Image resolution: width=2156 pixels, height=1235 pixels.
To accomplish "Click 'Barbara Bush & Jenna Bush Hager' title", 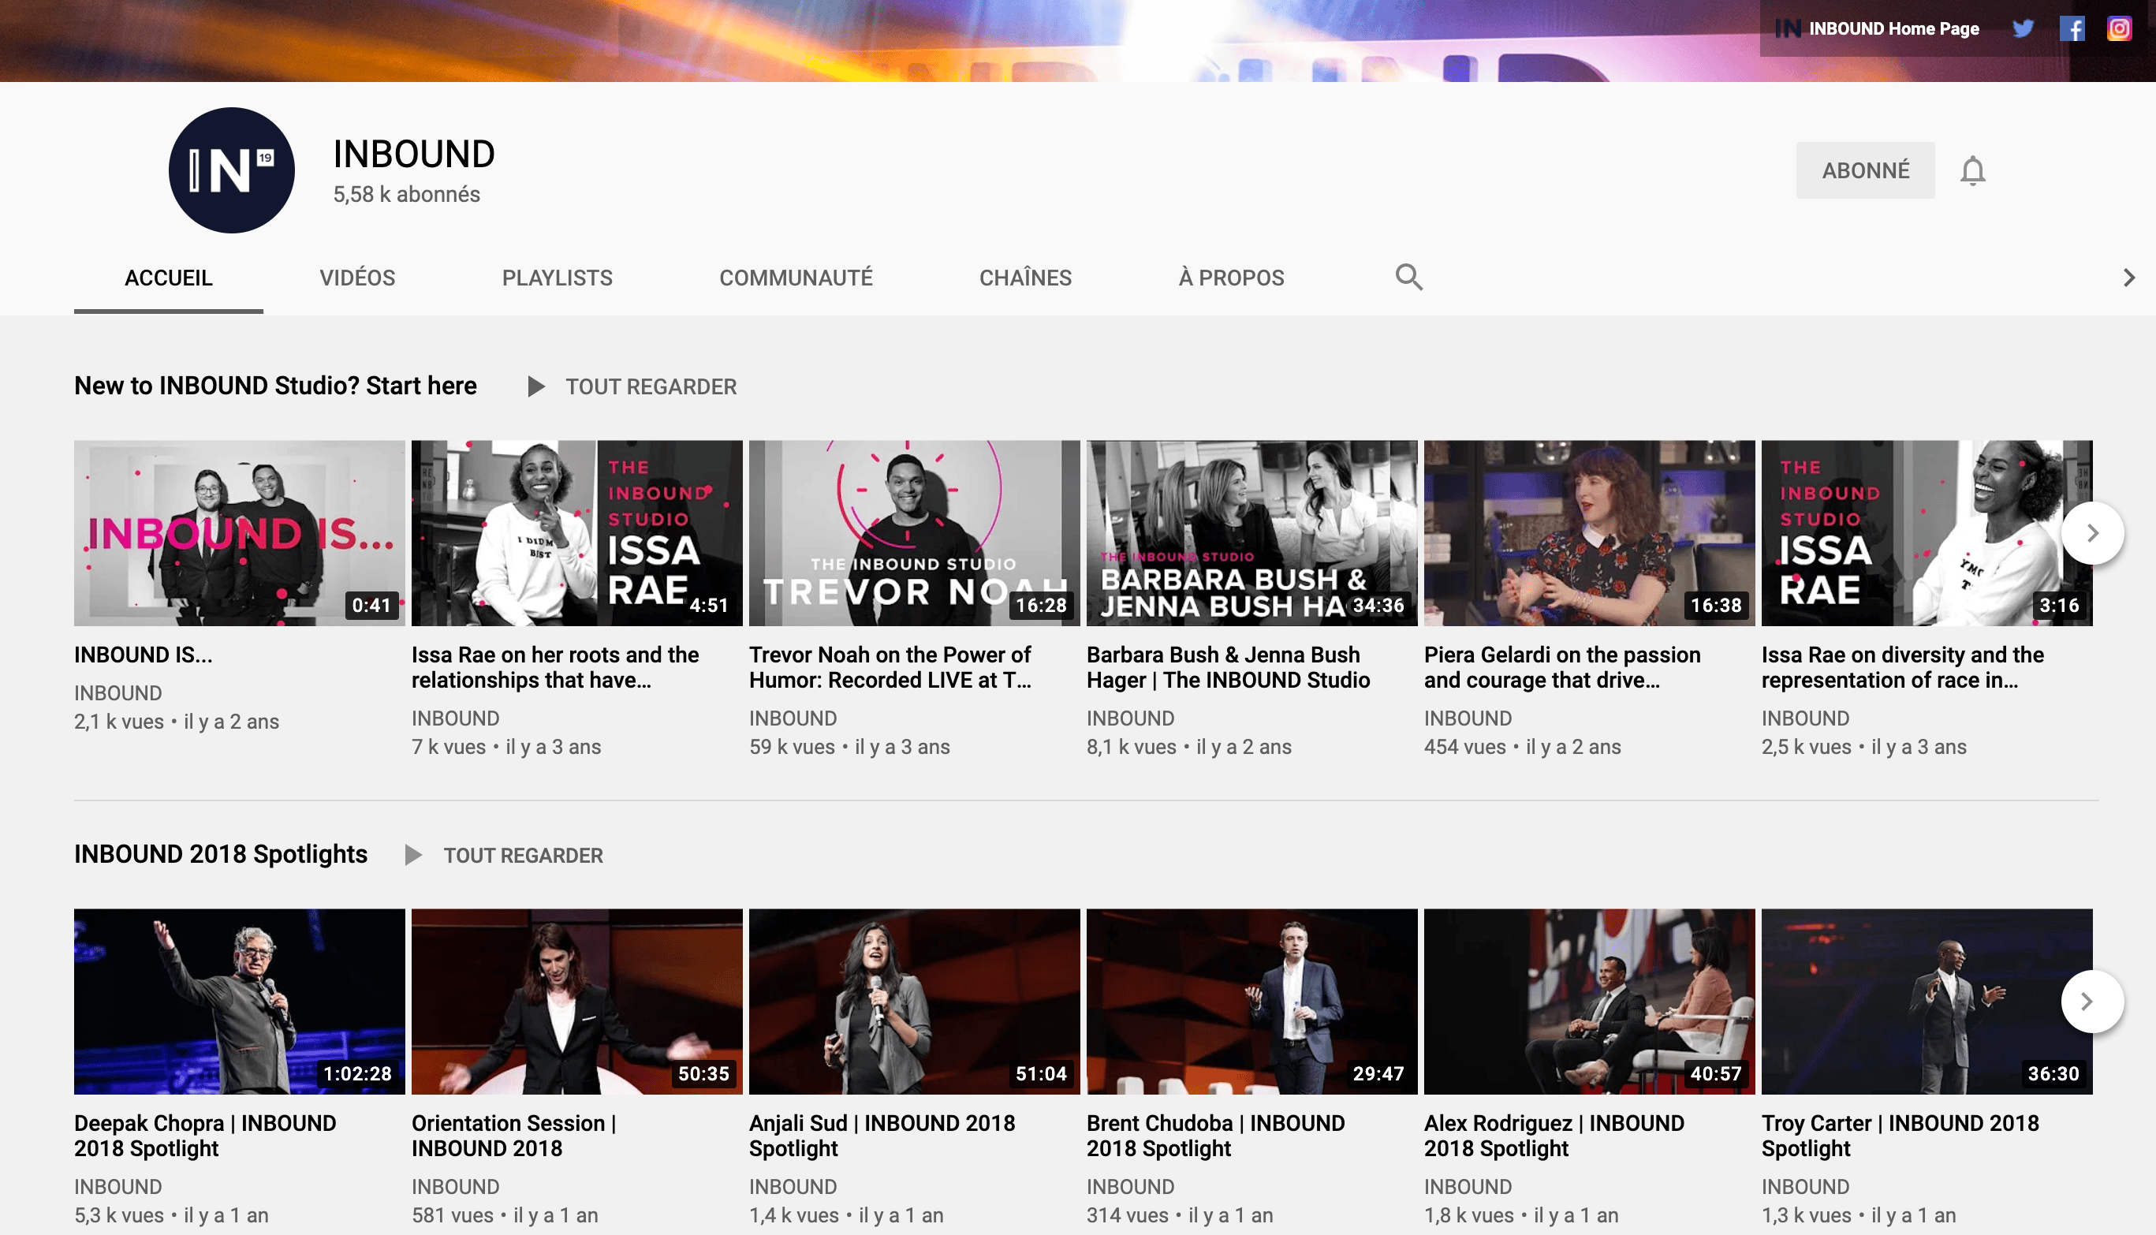I will coord(1228,667).
